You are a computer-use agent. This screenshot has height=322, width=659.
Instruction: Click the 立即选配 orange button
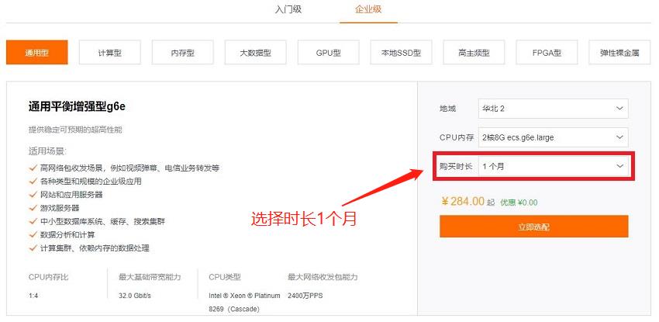coord(533,227)
